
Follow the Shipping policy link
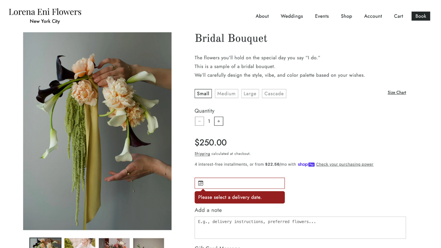202,154
